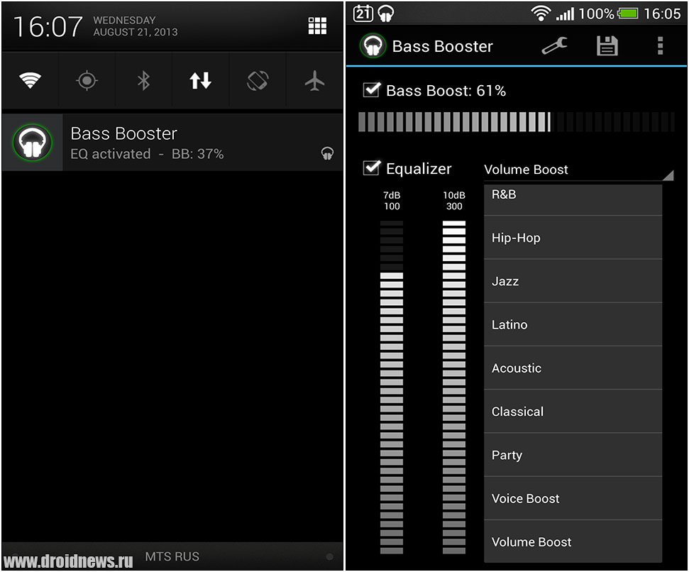Tap the 16:05 status bar clock
The height and width of the screenshot is (572, 689).
(662, 13)
